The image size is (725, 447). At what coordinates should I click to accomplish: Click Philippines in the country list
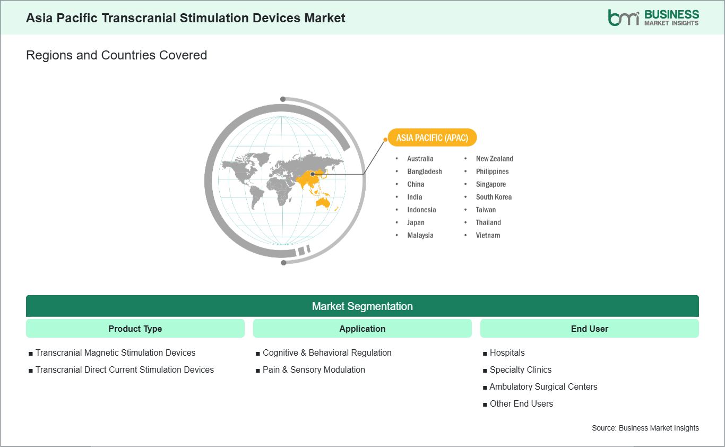[x=492, y=171]
